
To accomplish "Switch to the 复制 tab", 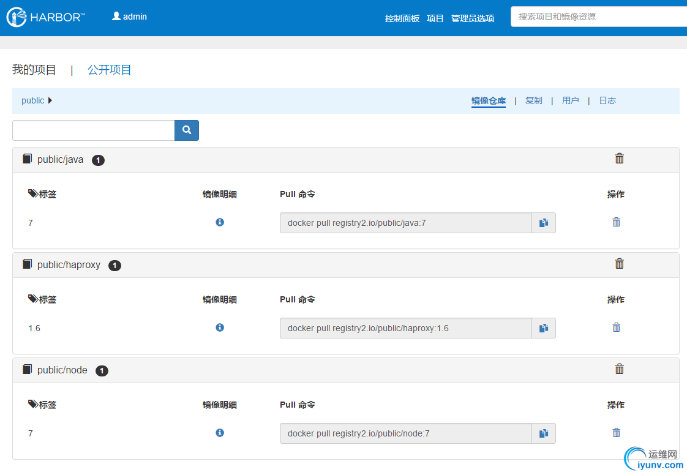I will (x=533, y=100).
